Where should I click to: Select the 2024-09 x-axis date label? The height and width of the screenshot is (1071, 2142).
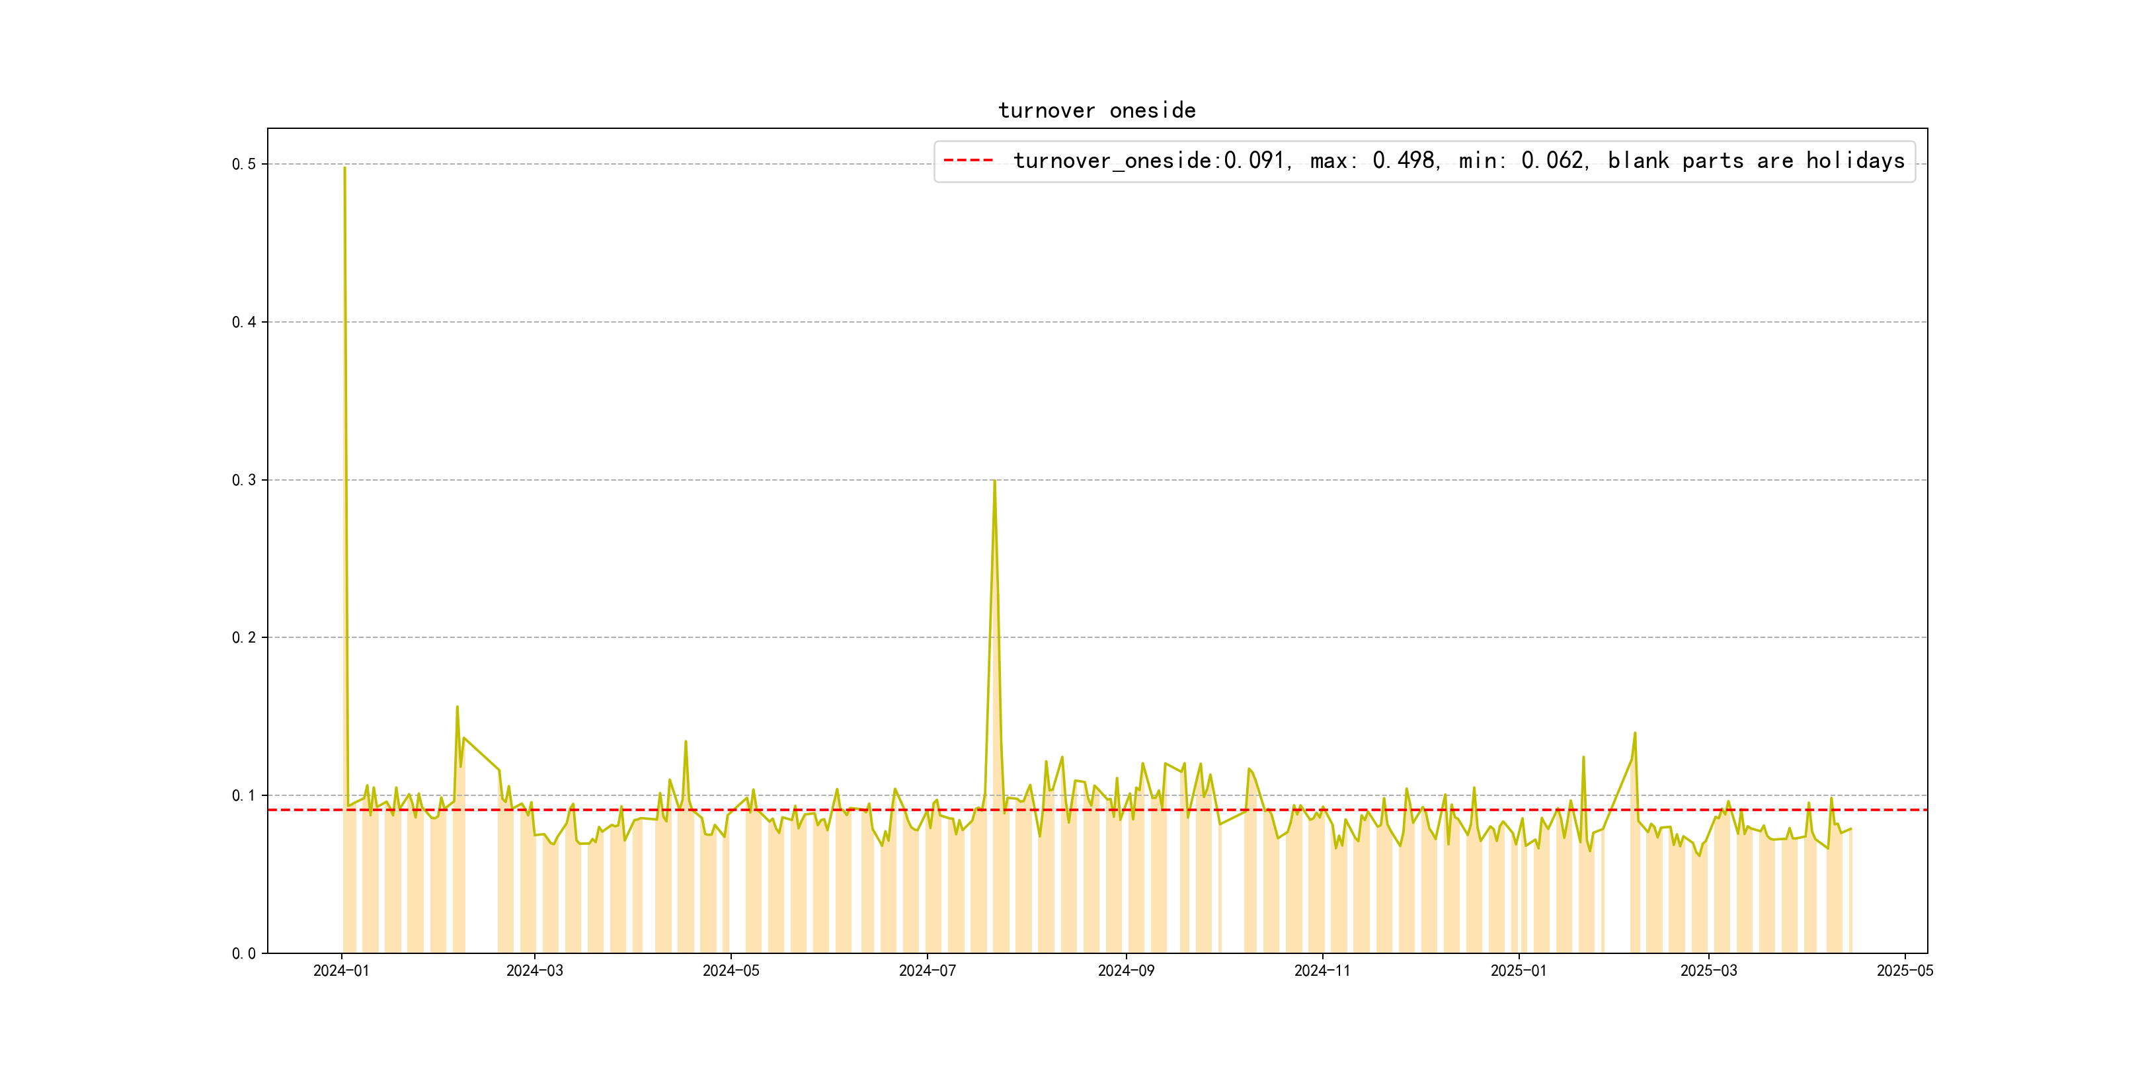coord(1126,971)
